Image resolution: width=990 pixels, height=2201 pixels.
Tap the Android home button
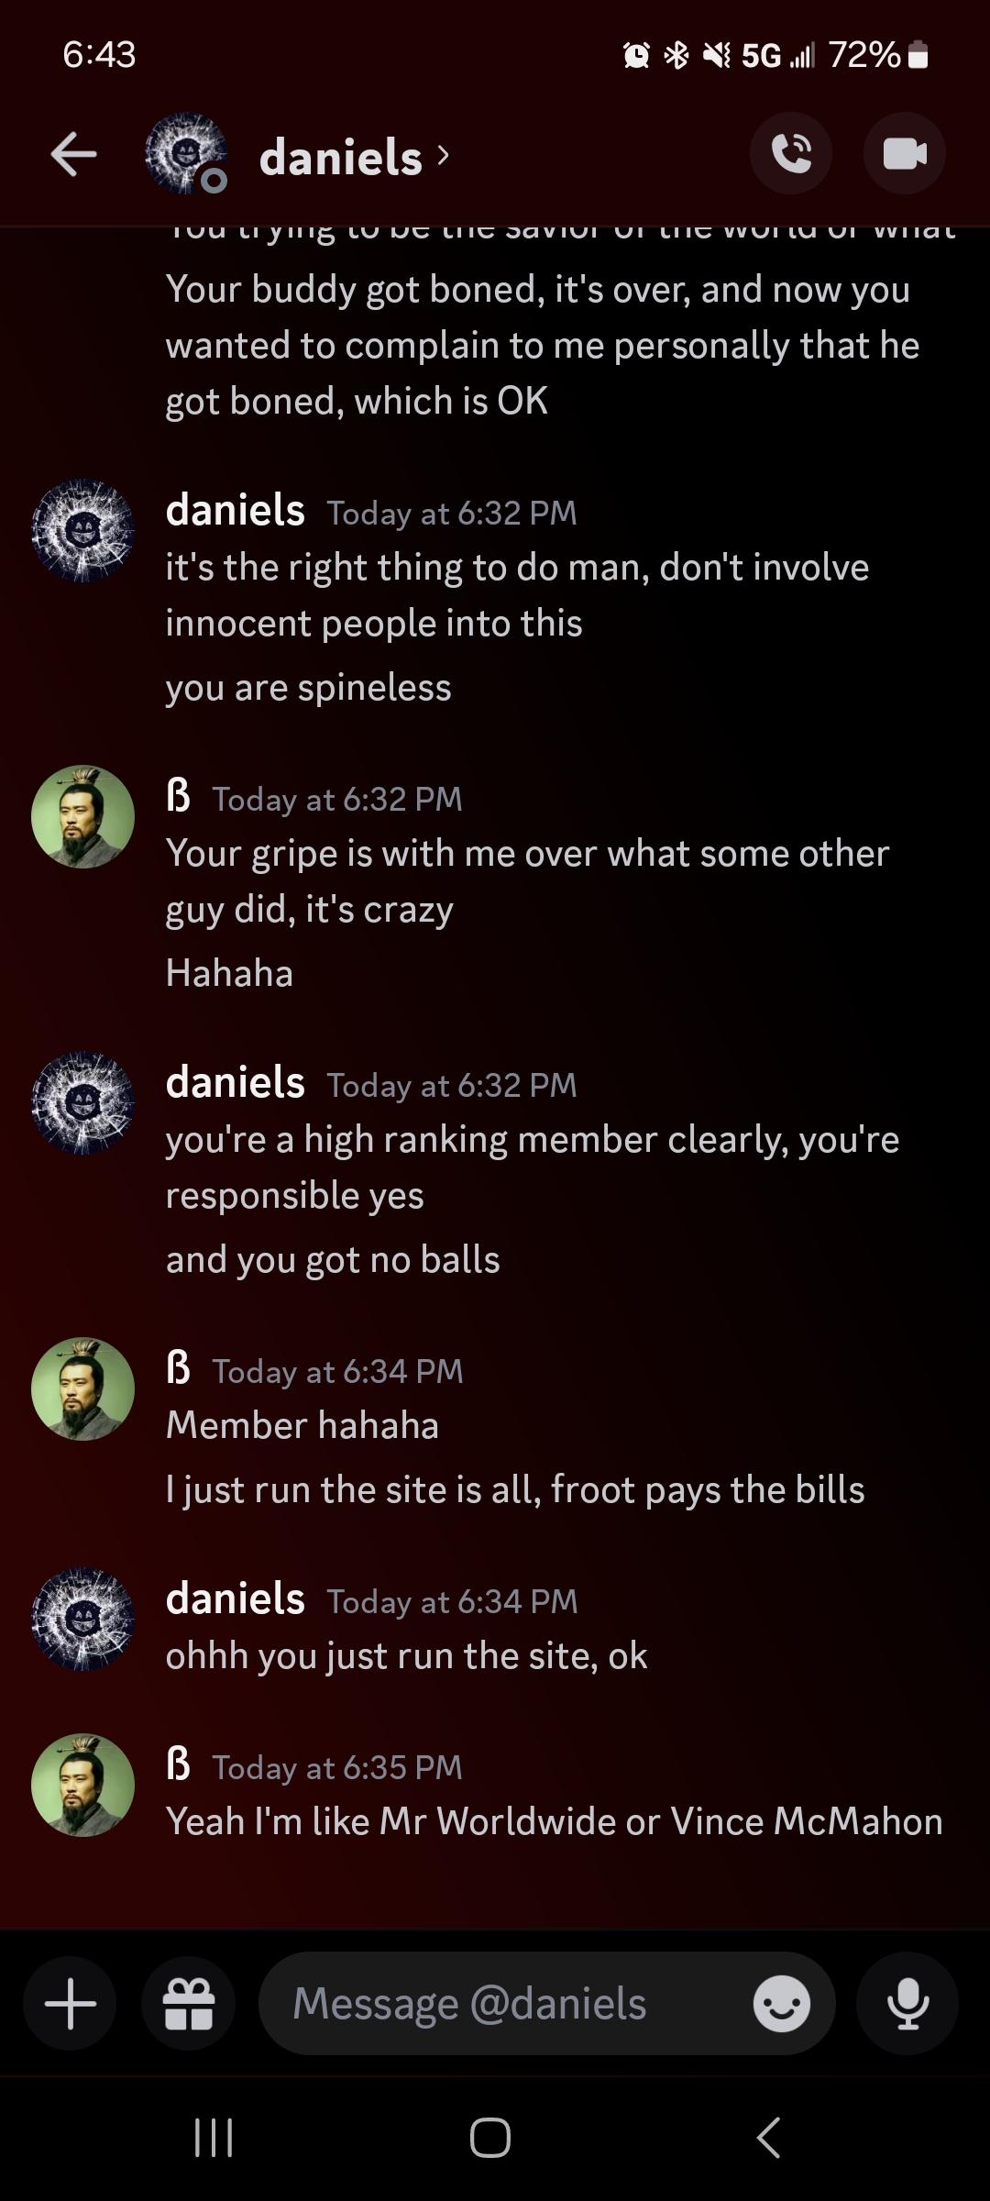point(490,2138)
